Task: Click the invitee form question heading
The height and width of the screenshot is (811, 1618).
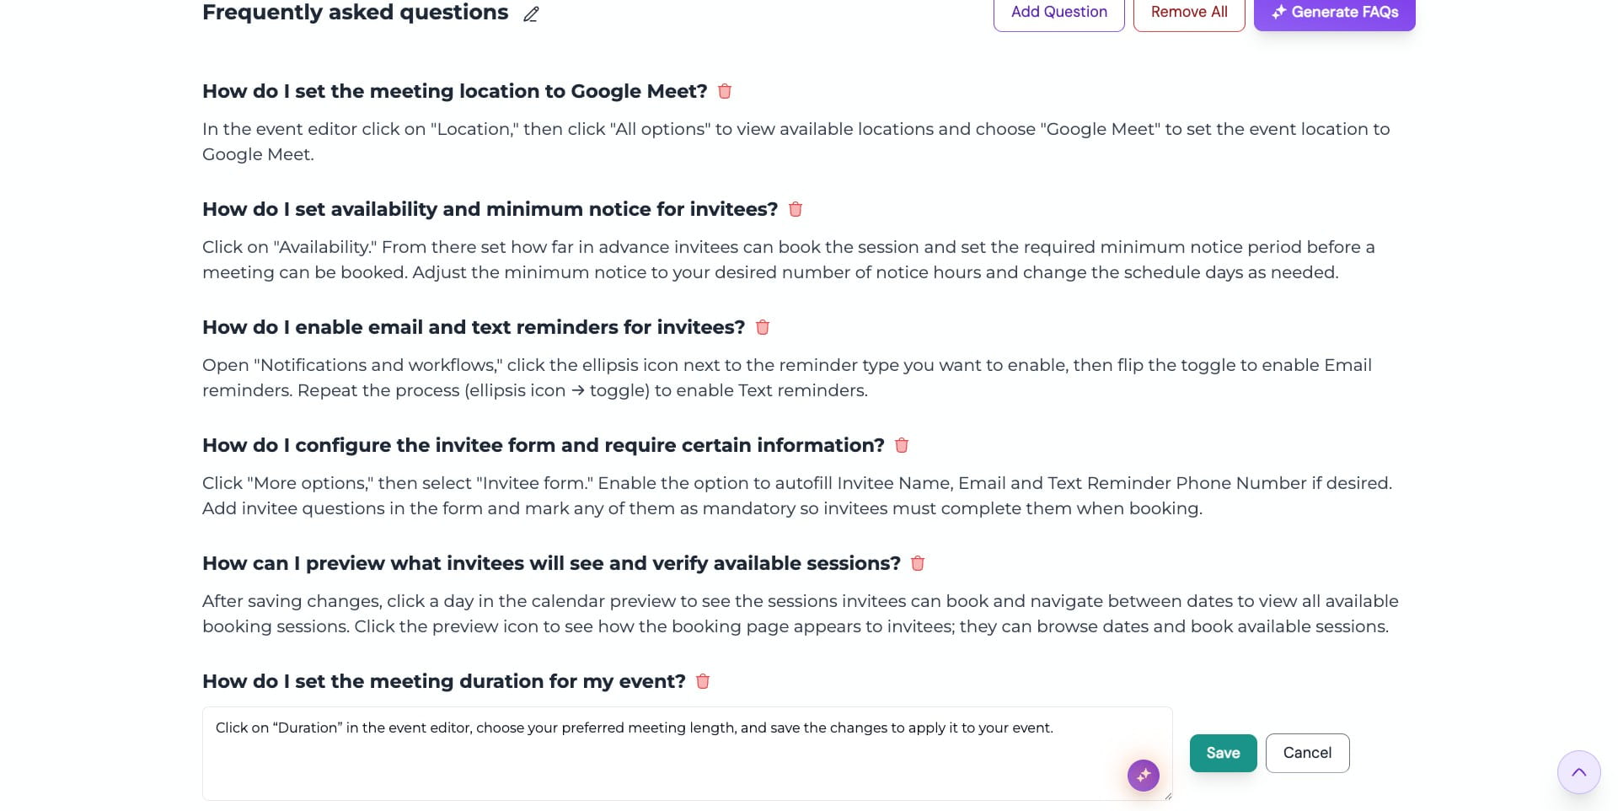Action: [x=543, y=445]
